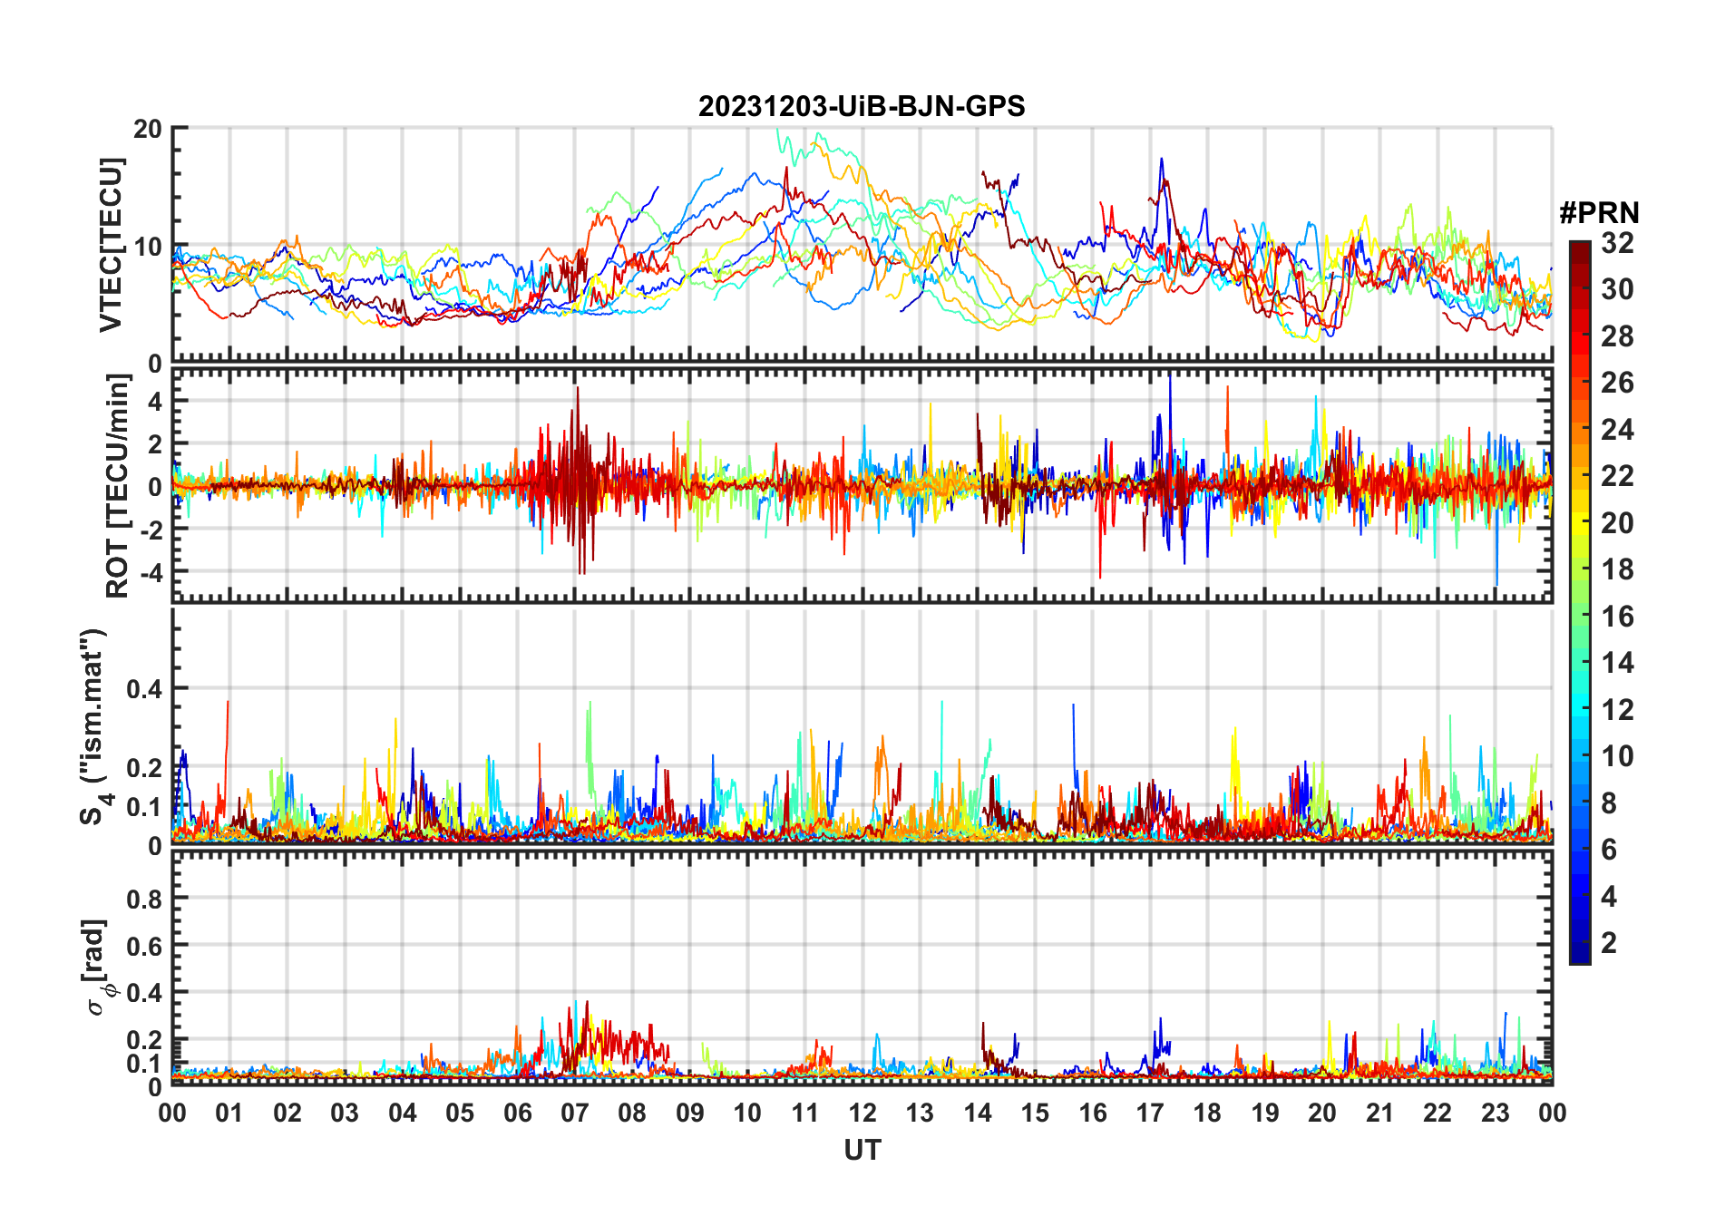
Task: Click hour 09 on the UT axis
Action: point(690,1113)
